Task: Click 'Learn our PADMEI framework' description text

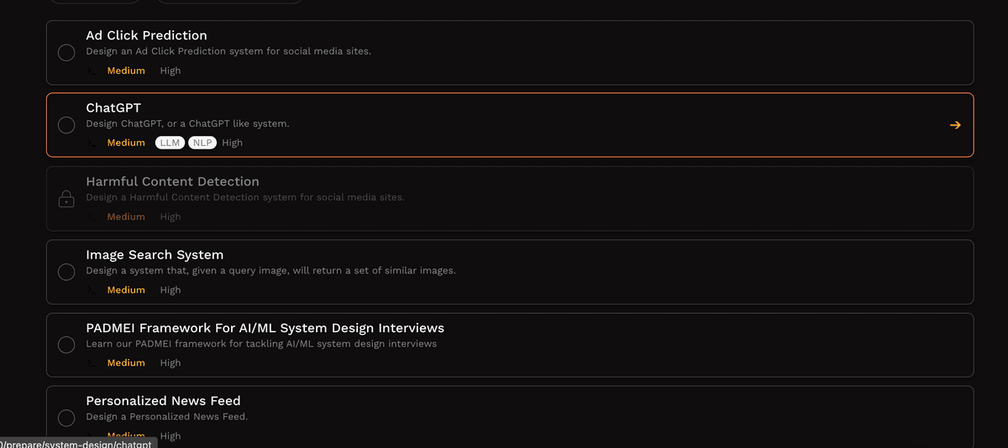Action: [x=261, y=343]
